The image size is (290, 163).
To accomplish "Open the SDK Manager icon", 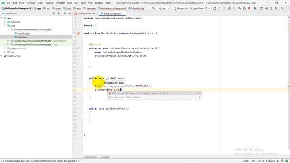I will click(x=276, y=8).
